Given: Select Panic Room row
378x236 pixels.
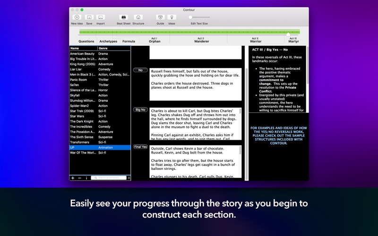Looking at the screenshot, I should click(100, 80).
